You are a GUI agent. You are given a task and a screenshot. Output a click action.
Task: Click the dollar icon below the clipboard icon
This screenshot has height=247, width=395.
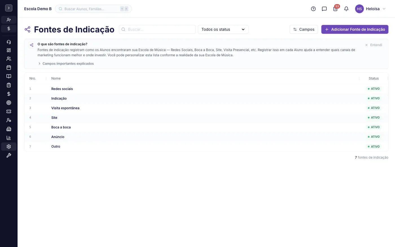pyautogui.click(x=9, y=94)
